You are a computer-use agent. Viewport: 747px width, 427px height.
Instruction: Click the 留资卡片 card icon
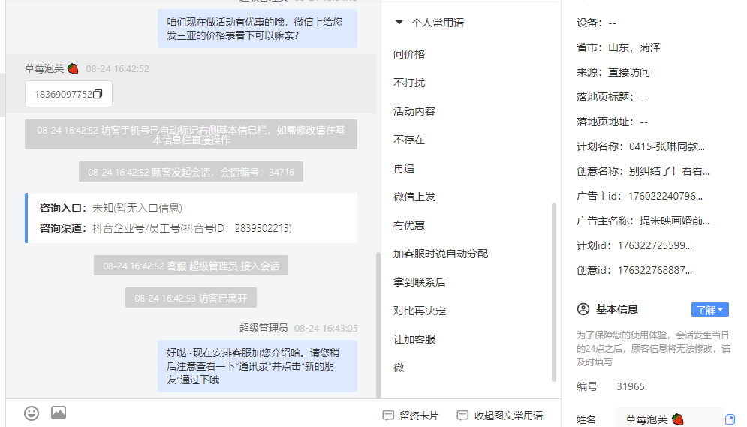(388, 416)
